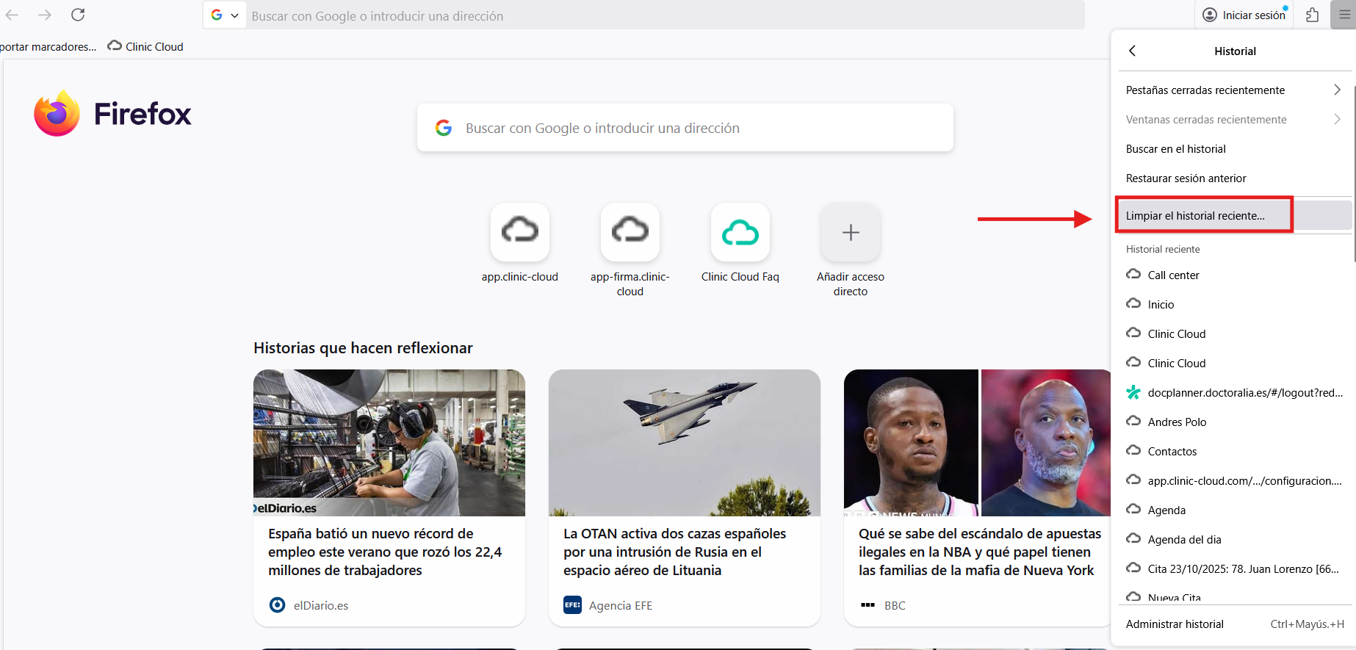
Task: Open the hamburger application menu
Action: [1344, 15]
